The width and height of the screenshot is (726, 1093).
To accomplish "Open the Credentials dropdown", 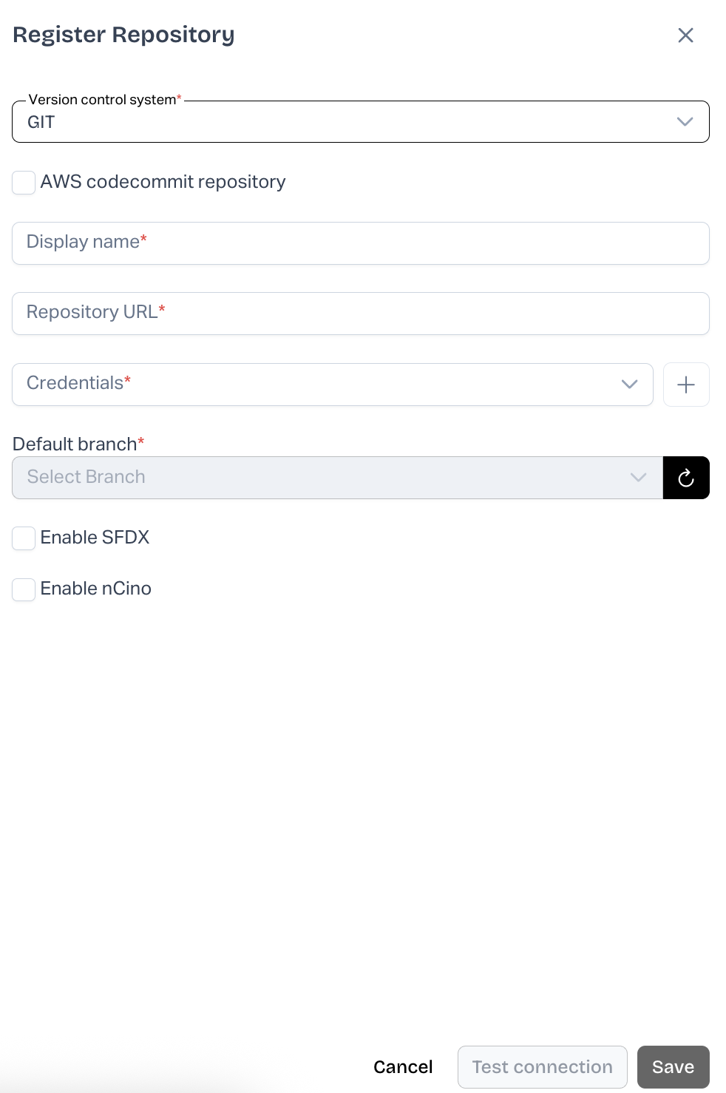I will (x=318, y=385).
